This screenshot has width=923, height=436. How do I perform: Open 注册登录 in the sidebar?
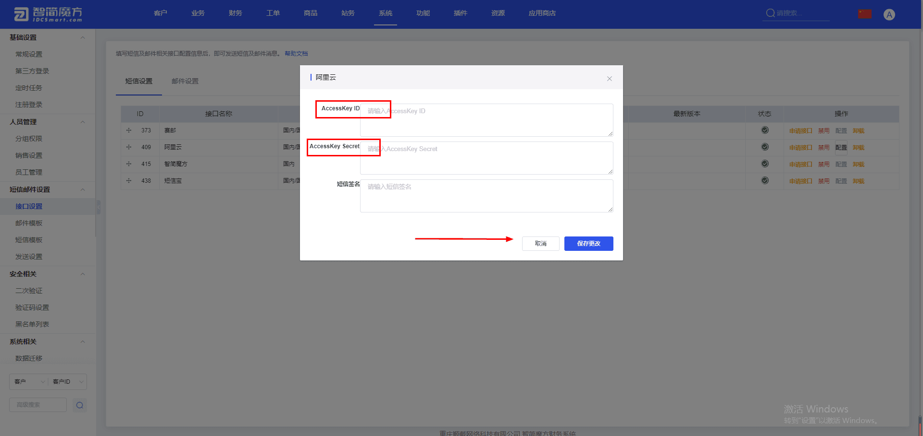(29, 105)
